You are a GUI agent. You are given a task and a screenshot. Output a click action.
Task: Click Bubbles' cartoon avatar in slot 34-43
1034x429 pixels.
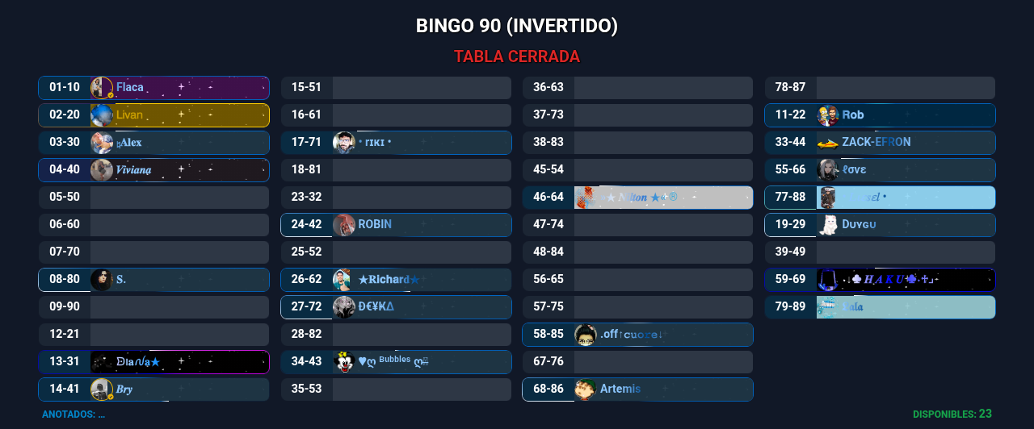pyautogui.click(x=344, y=362)
